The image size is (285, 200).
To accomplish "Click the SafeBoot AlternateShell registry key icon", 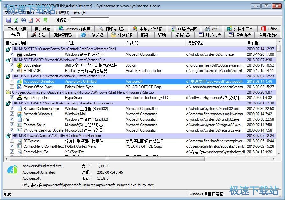I will tap(8, 49).
